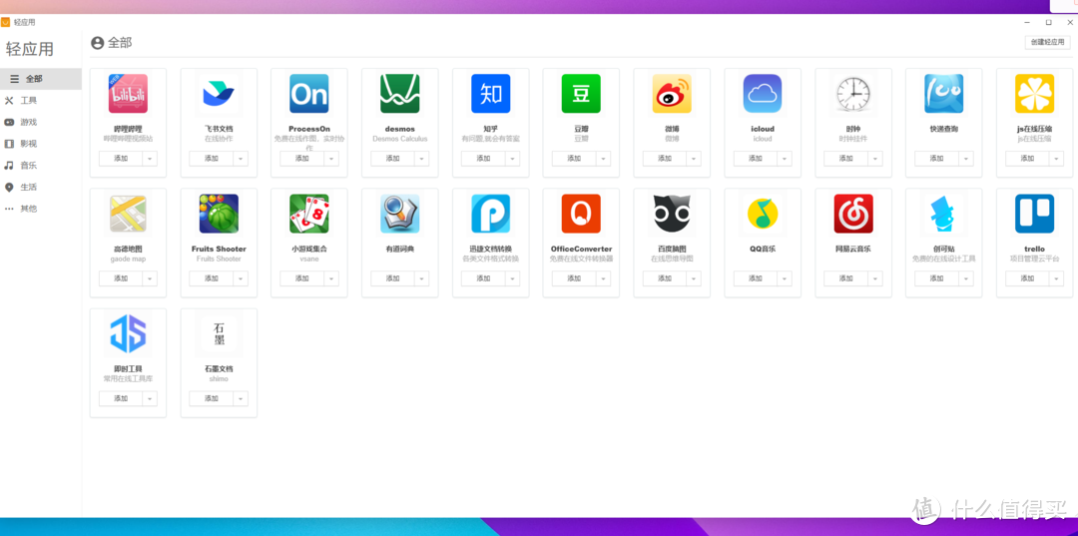Click the 时钟 clock icon
Viewport: 1078px width, 536px height.
pos(853,94)
